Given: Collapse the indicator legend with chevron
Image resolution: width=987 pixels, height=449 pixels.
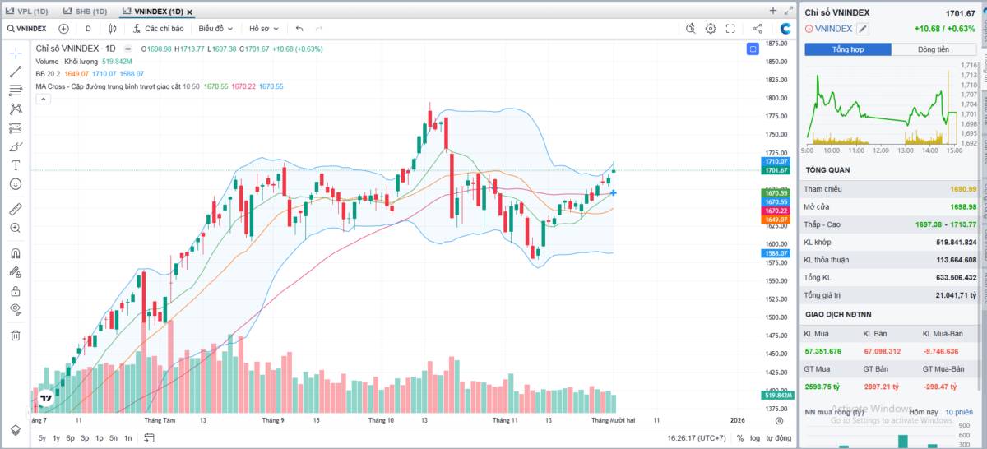Looking at the screenshot, I should click(x=44, y=99).
